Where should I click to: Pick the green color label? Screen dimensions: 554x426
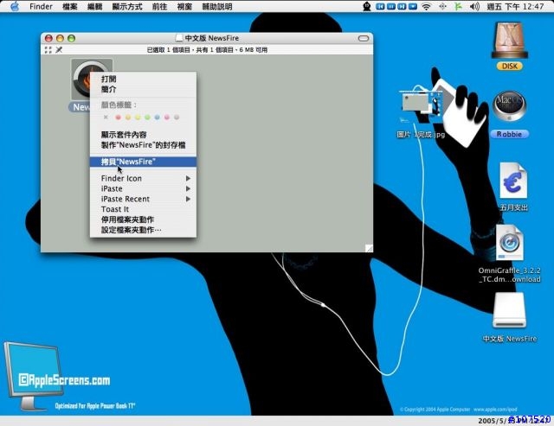tap(148, 117)
